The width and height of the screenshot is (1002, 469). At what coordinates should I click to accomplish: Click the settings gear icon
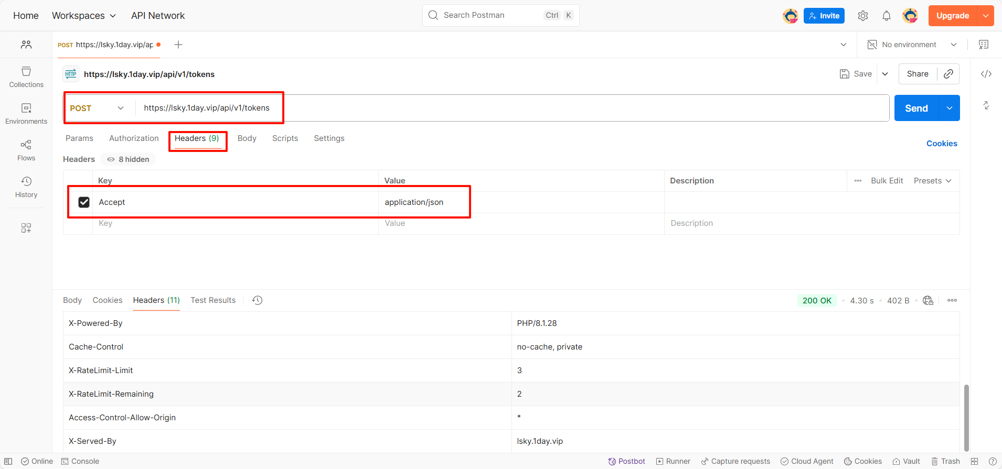tap(863, 16)
